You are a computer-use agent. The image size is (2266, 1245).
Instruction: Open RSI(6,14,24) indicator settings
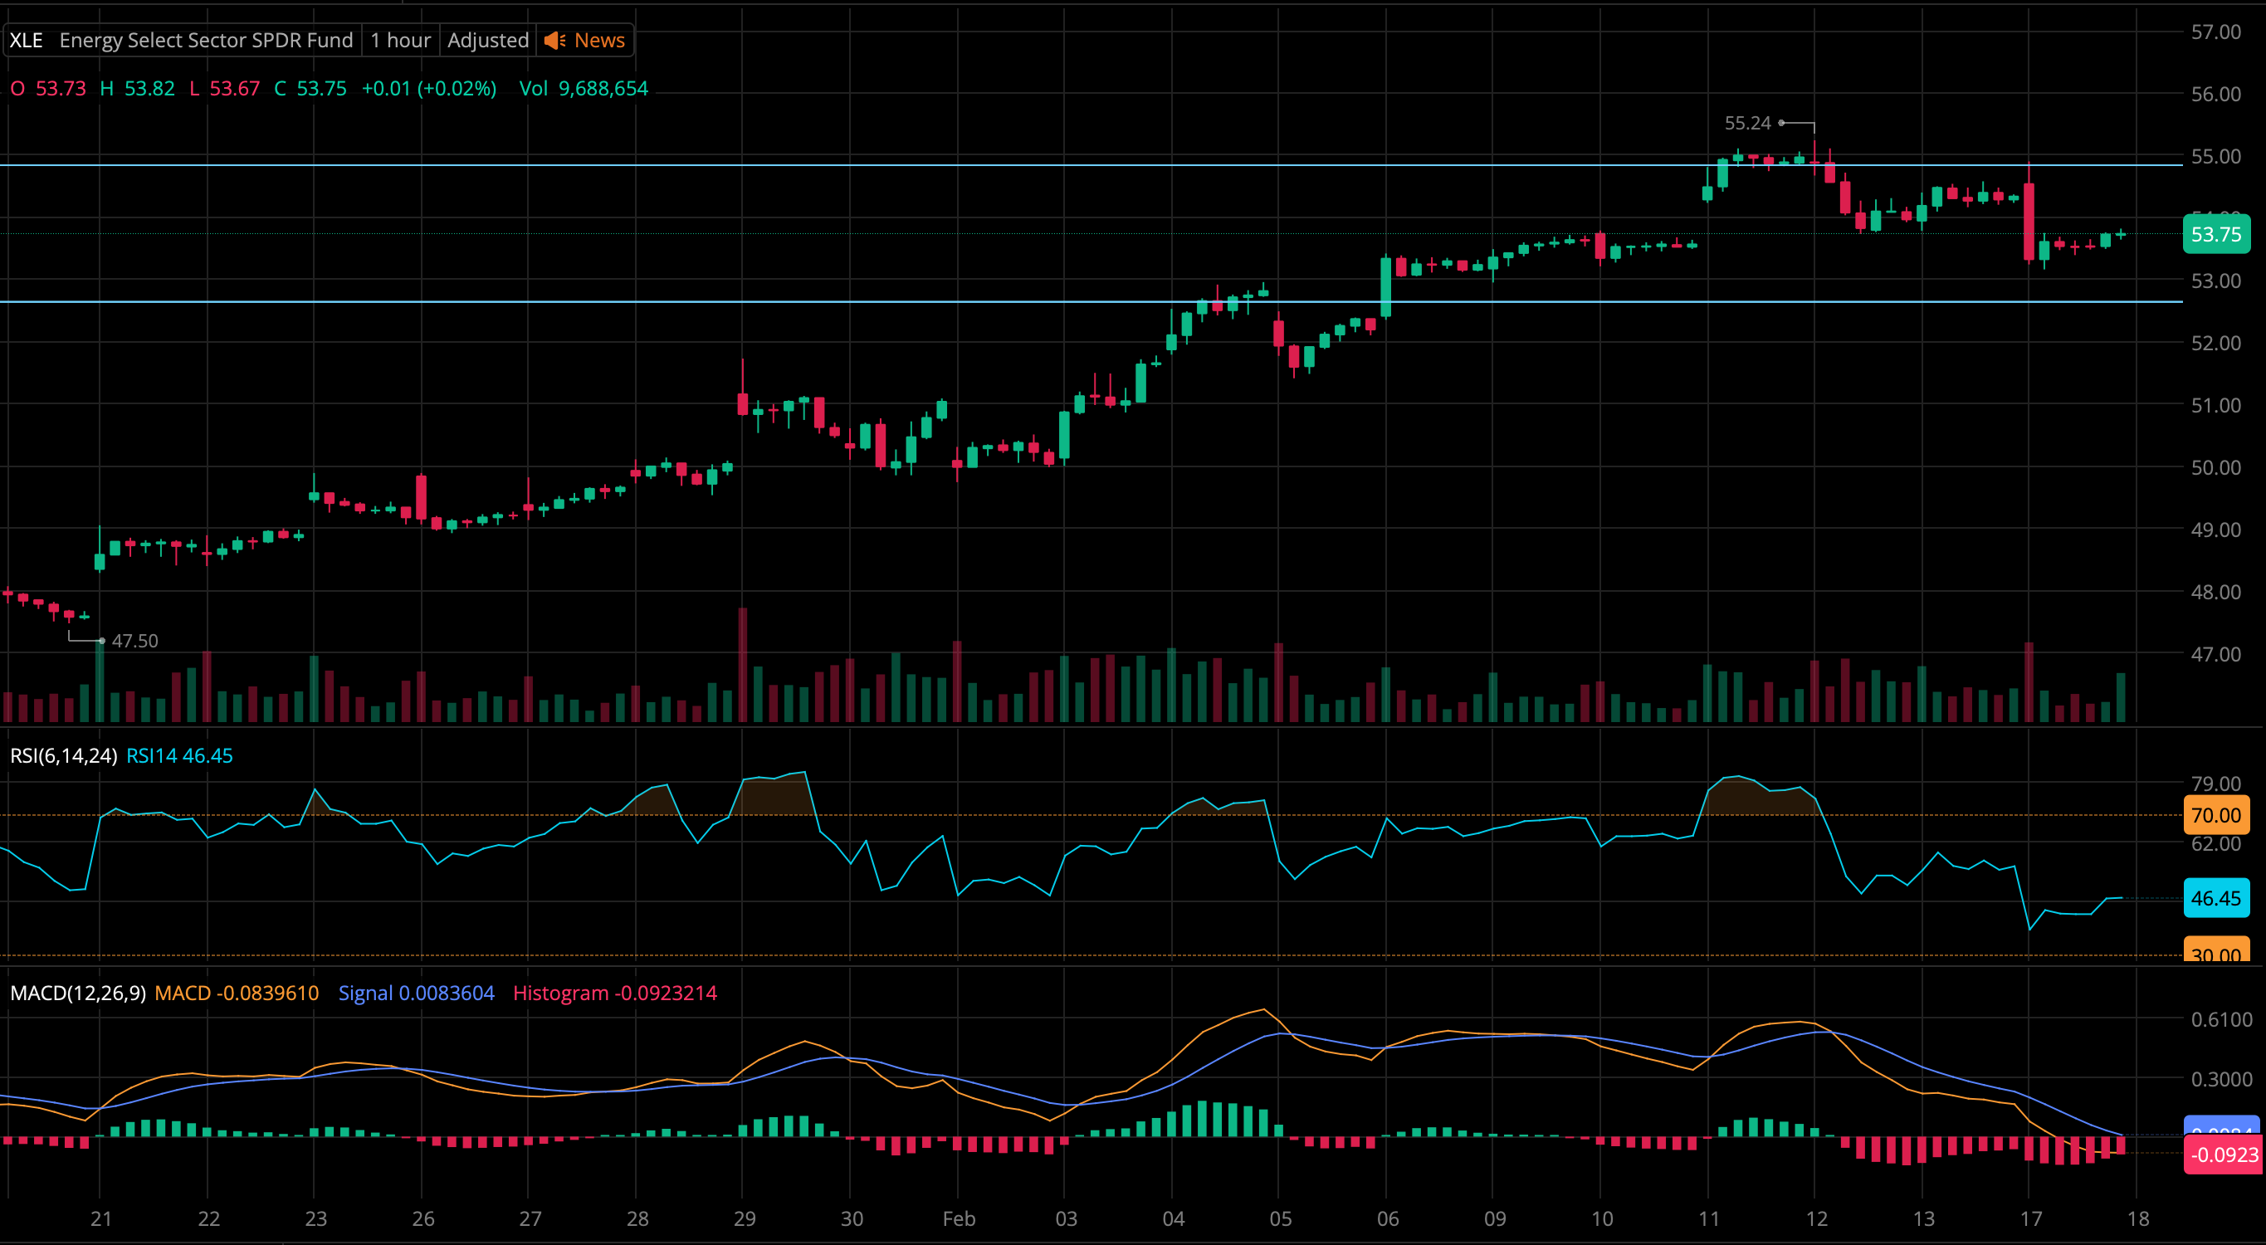point(63,756)
